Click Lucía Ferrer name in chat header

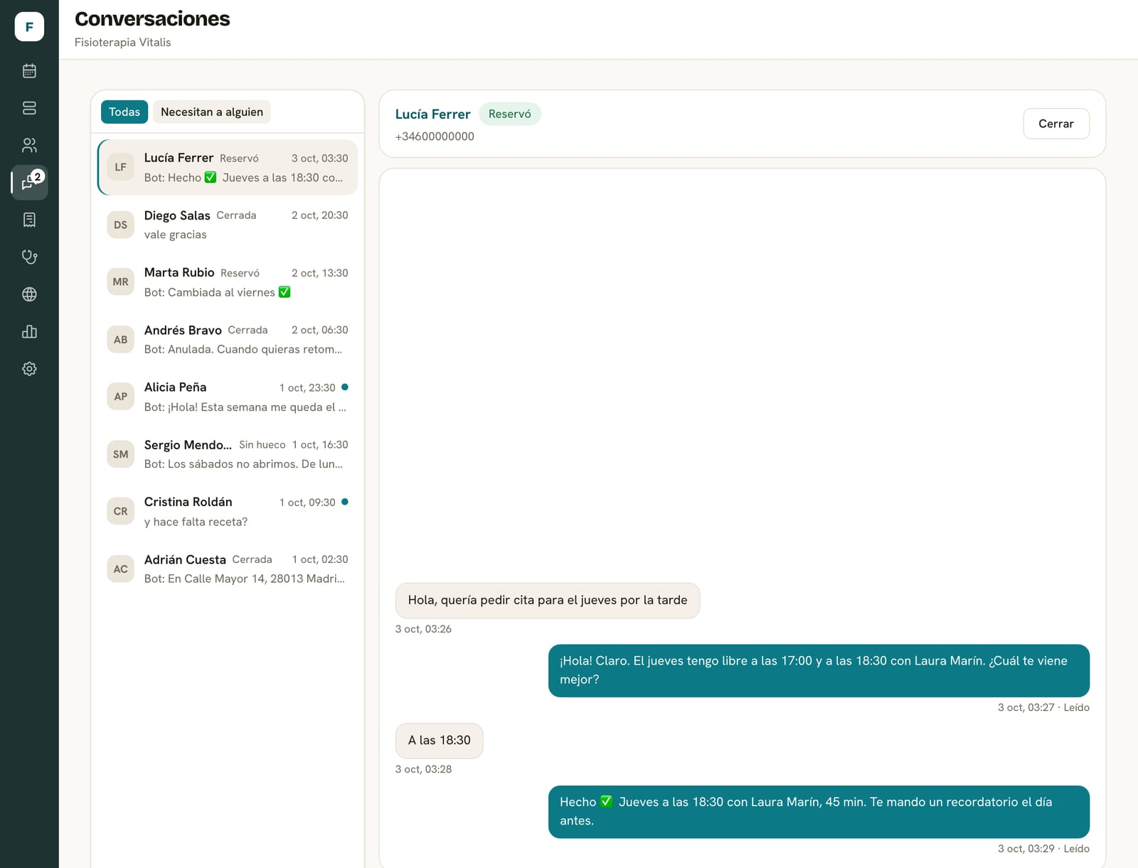click(x=432, y=114)
